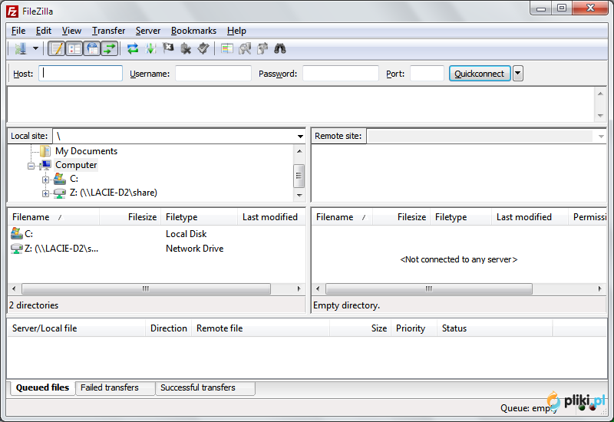Toggle transfer queue display
This screenshot has height=422, width=614.
(110, 48)
